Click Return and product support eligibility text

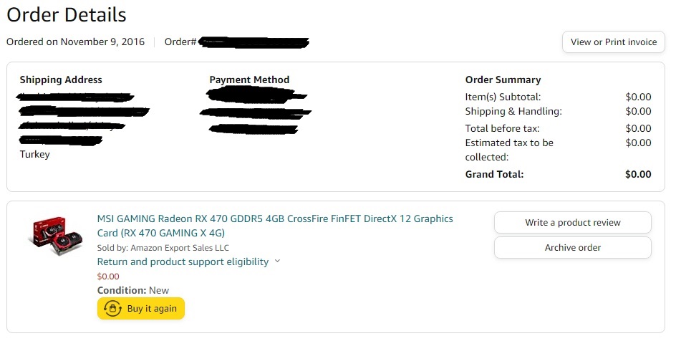pos(183,261)
